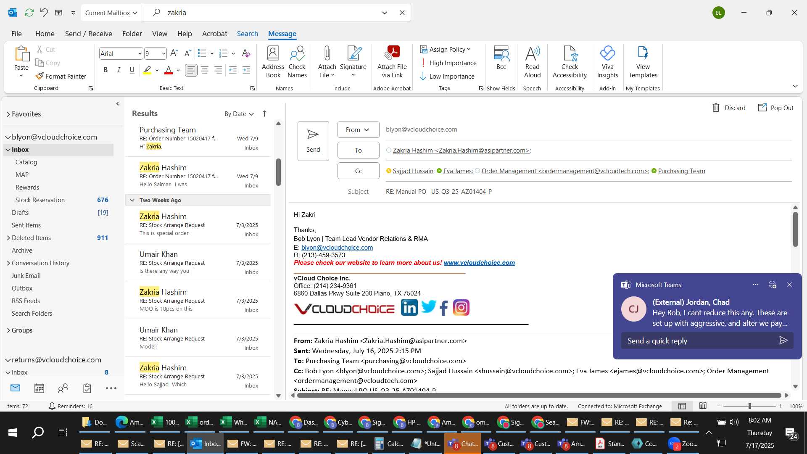Open the font name Arial dropdown
The width and height of the screenshot is (807, 454).
(140, 54)
